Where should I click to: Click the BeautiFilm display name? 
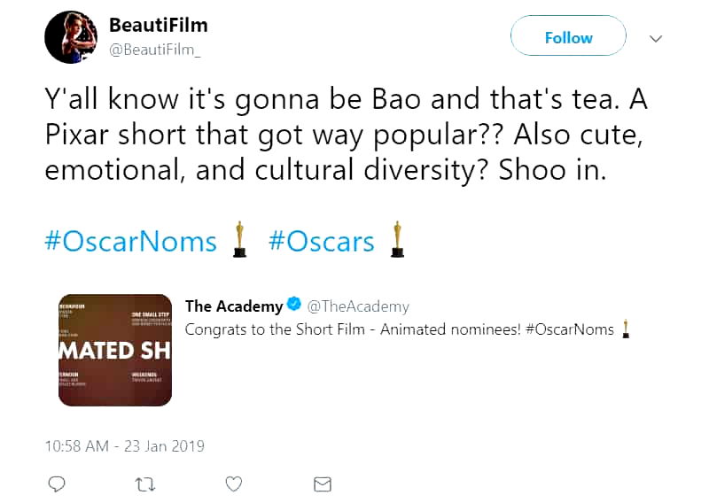tap(158, 25)
